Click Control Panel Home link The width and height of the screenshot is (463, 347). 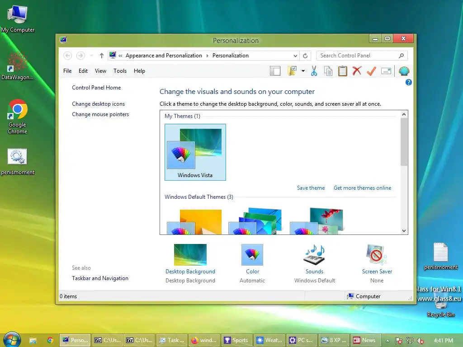(x=96, y=88)
